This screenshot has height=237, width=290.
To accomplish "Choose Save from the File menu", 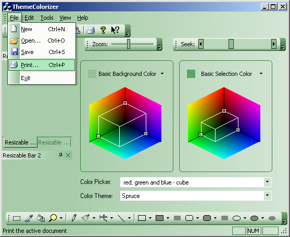I will click(42, 52).
